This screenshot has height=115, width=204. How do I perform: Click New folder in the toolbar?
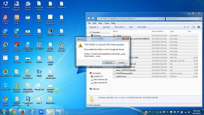pyautogui.click(x=142, y=27)
